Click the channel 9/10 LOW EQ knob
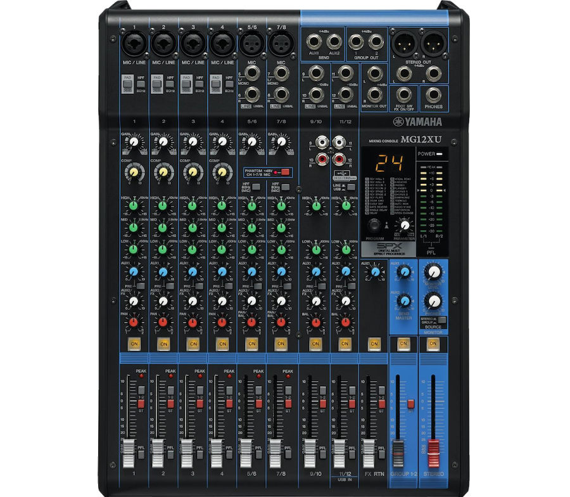The image size is (570, 497). (x=316, y=250)
